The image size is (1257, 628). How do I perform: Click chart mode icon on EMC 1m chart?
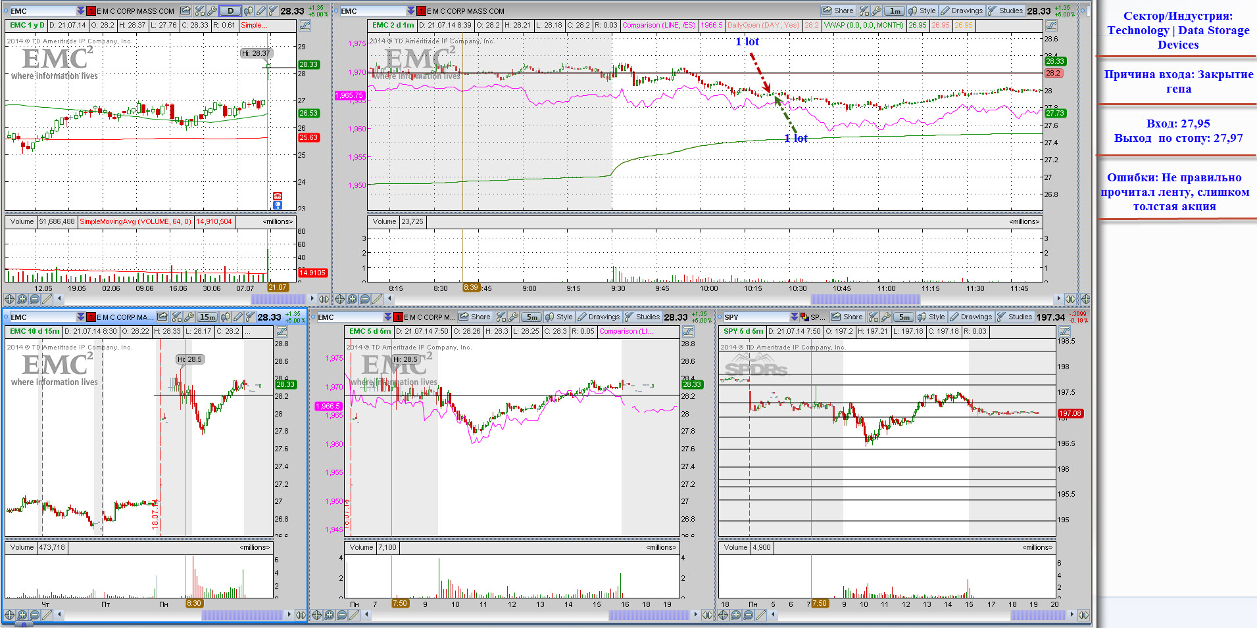[1051, 25]
